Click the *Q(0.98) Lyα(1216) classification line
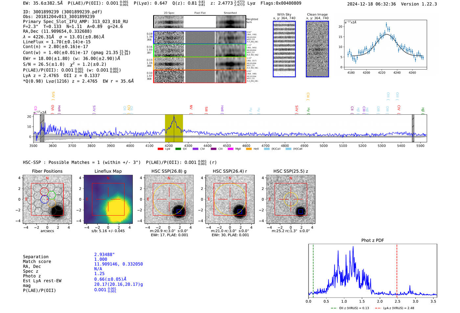Screen dimensions: 460x313 78,81
